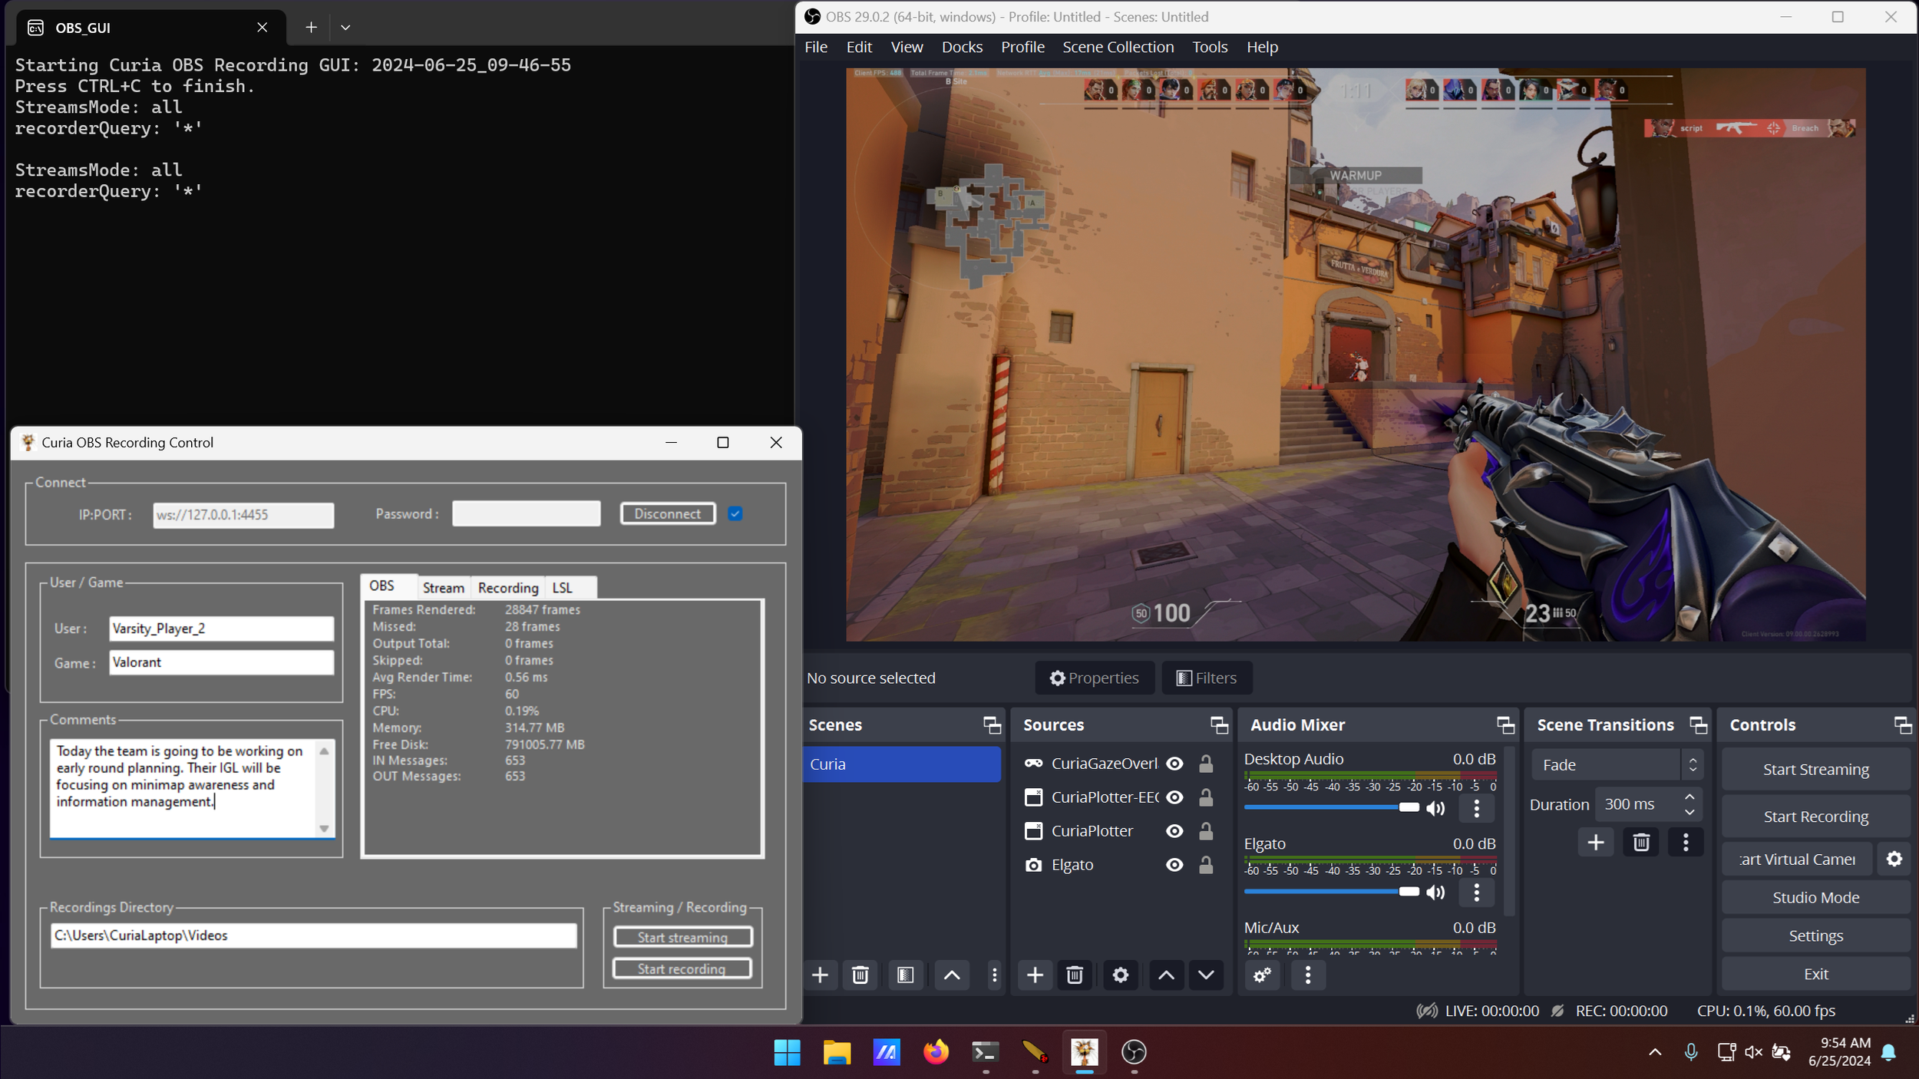Click the Recordings Directory path field
1919x1079 pixels.
[x=313, y=935]
